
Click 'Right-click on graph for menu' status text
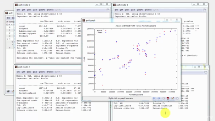(x=121, y=98)
